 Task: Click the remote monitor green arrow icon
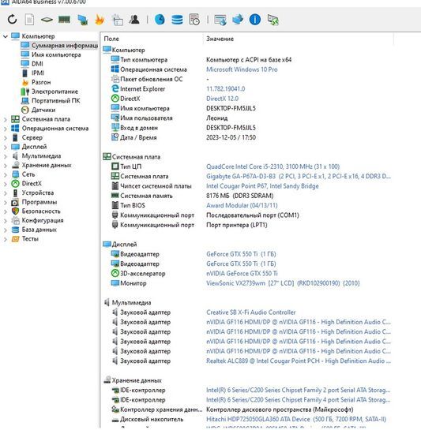click(x=273, y=20)
